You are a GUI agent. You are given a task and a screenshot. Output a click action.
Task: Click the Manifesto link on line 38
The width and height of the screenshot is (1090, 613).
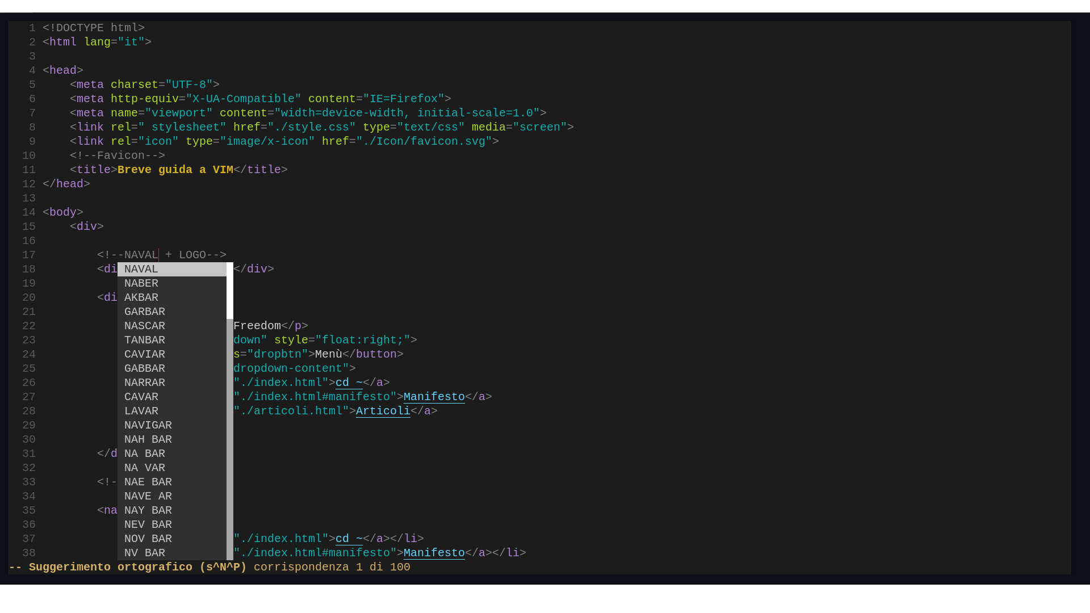click(434, 553)
